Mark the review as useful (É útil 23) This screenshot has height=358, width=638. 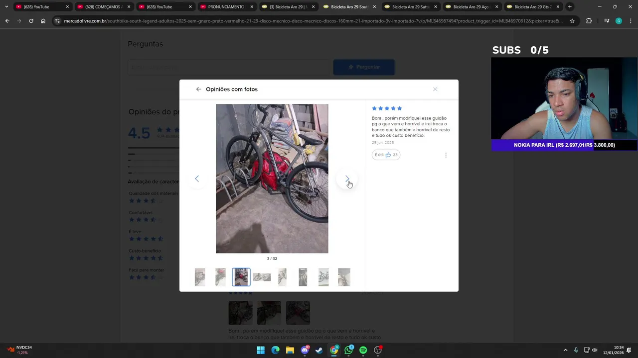[x=386, y=155]
